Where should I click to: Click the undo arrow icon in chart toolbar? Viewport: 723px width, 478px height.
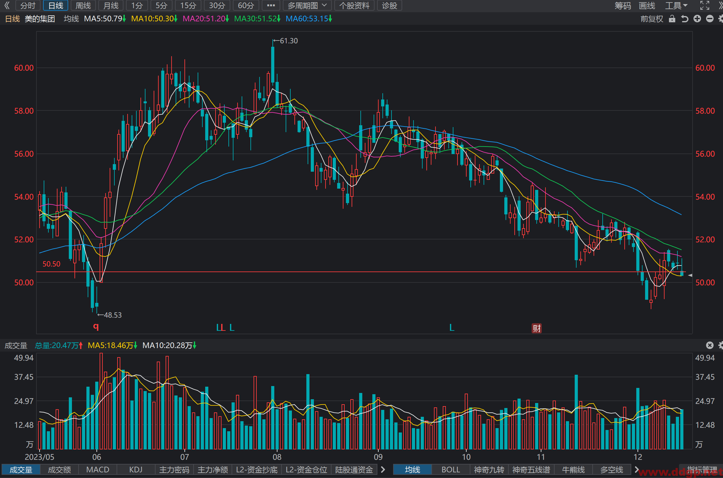(x=685, y=19)
